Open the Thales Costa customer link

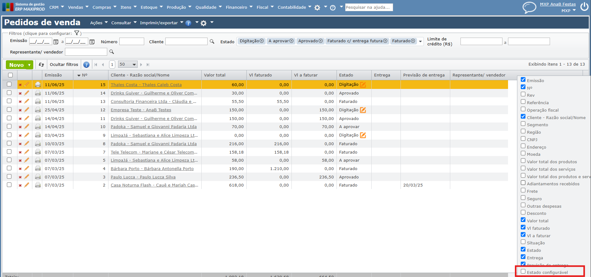146,85
